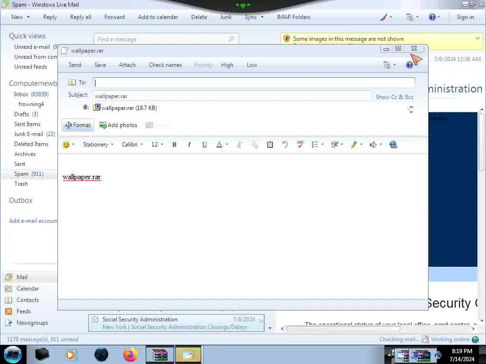Select Social Security Administration message in list

pos(176,323)
